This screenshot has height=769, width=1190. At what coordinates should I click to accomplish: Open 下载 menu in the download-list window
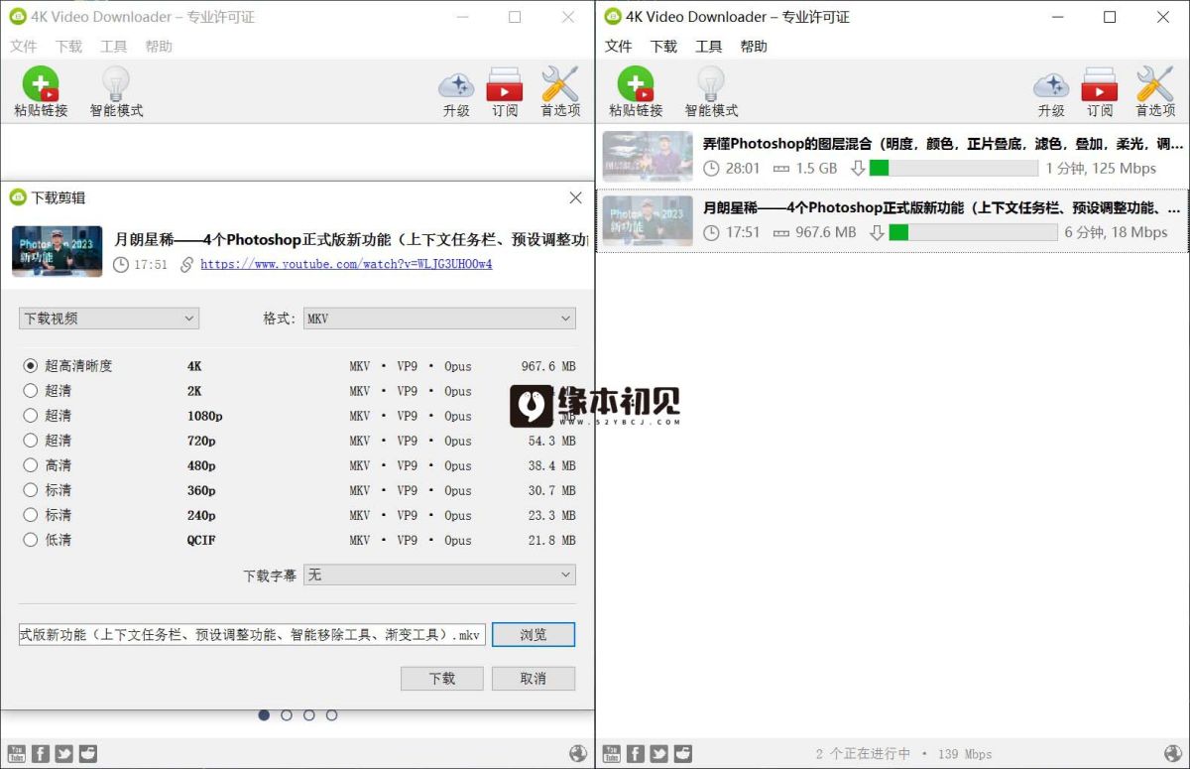(663, 47)
